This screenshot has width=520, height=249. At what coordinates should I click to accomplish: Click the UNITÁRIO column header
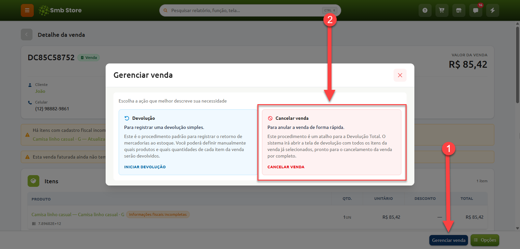(383, 199)
